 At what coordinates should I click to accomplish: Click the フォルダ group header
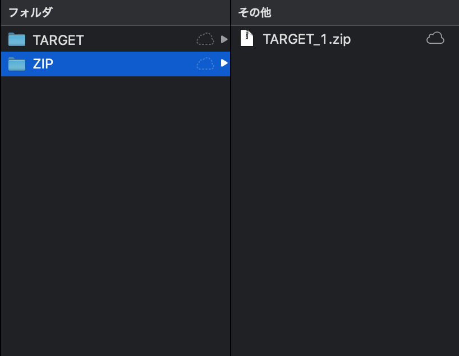pyautogui.click(x=30, y=12)
